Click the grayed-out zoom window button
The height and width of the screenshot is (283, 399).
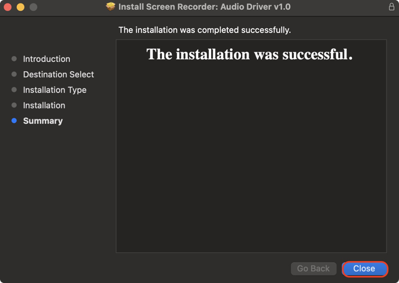tap(33, 7)
